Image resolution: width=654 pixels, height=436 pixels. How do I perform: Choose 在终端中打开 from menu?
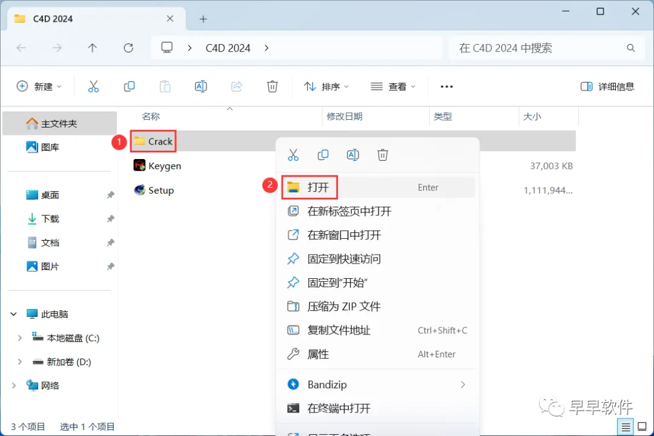point(378,408)
